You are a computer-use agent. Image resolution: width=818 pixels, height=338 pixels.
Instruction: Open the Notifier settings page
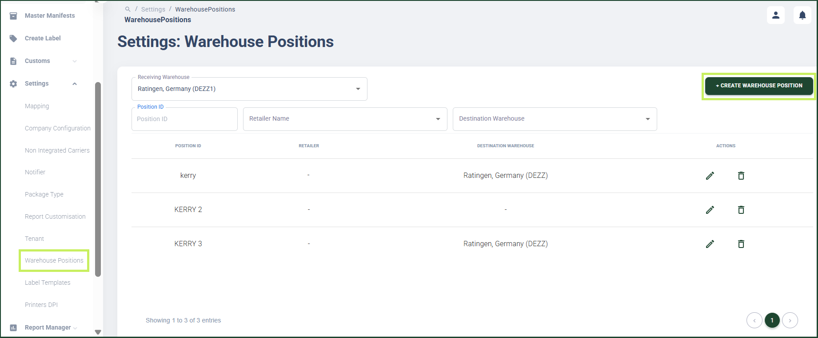click(35, 172)
